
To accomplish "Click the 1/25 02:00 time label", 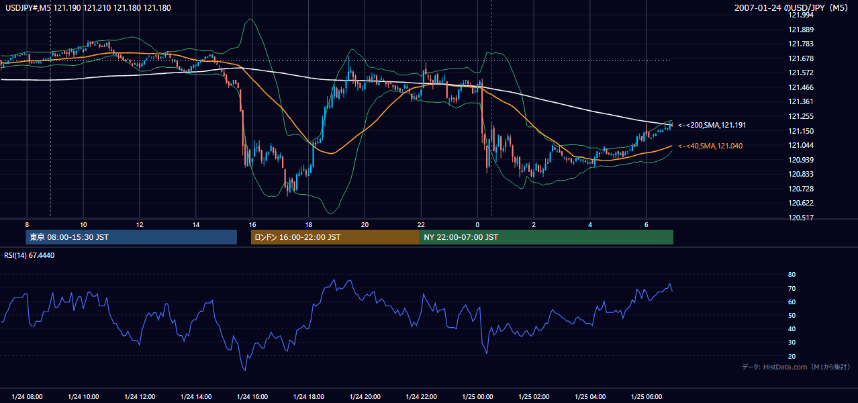I will 534,396.
